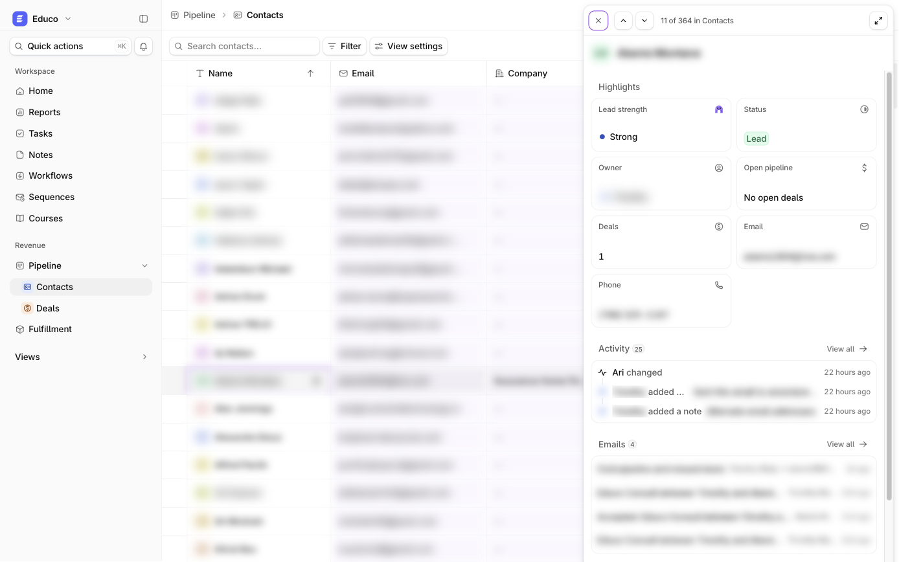Click the detail panel scrollbar
Image resolution: width=899 pixels, height=562 pixels.
(889, 285)
